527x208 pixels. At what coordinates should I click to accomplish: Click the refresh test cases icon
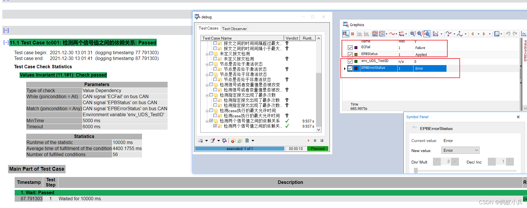tap(240, 141)
